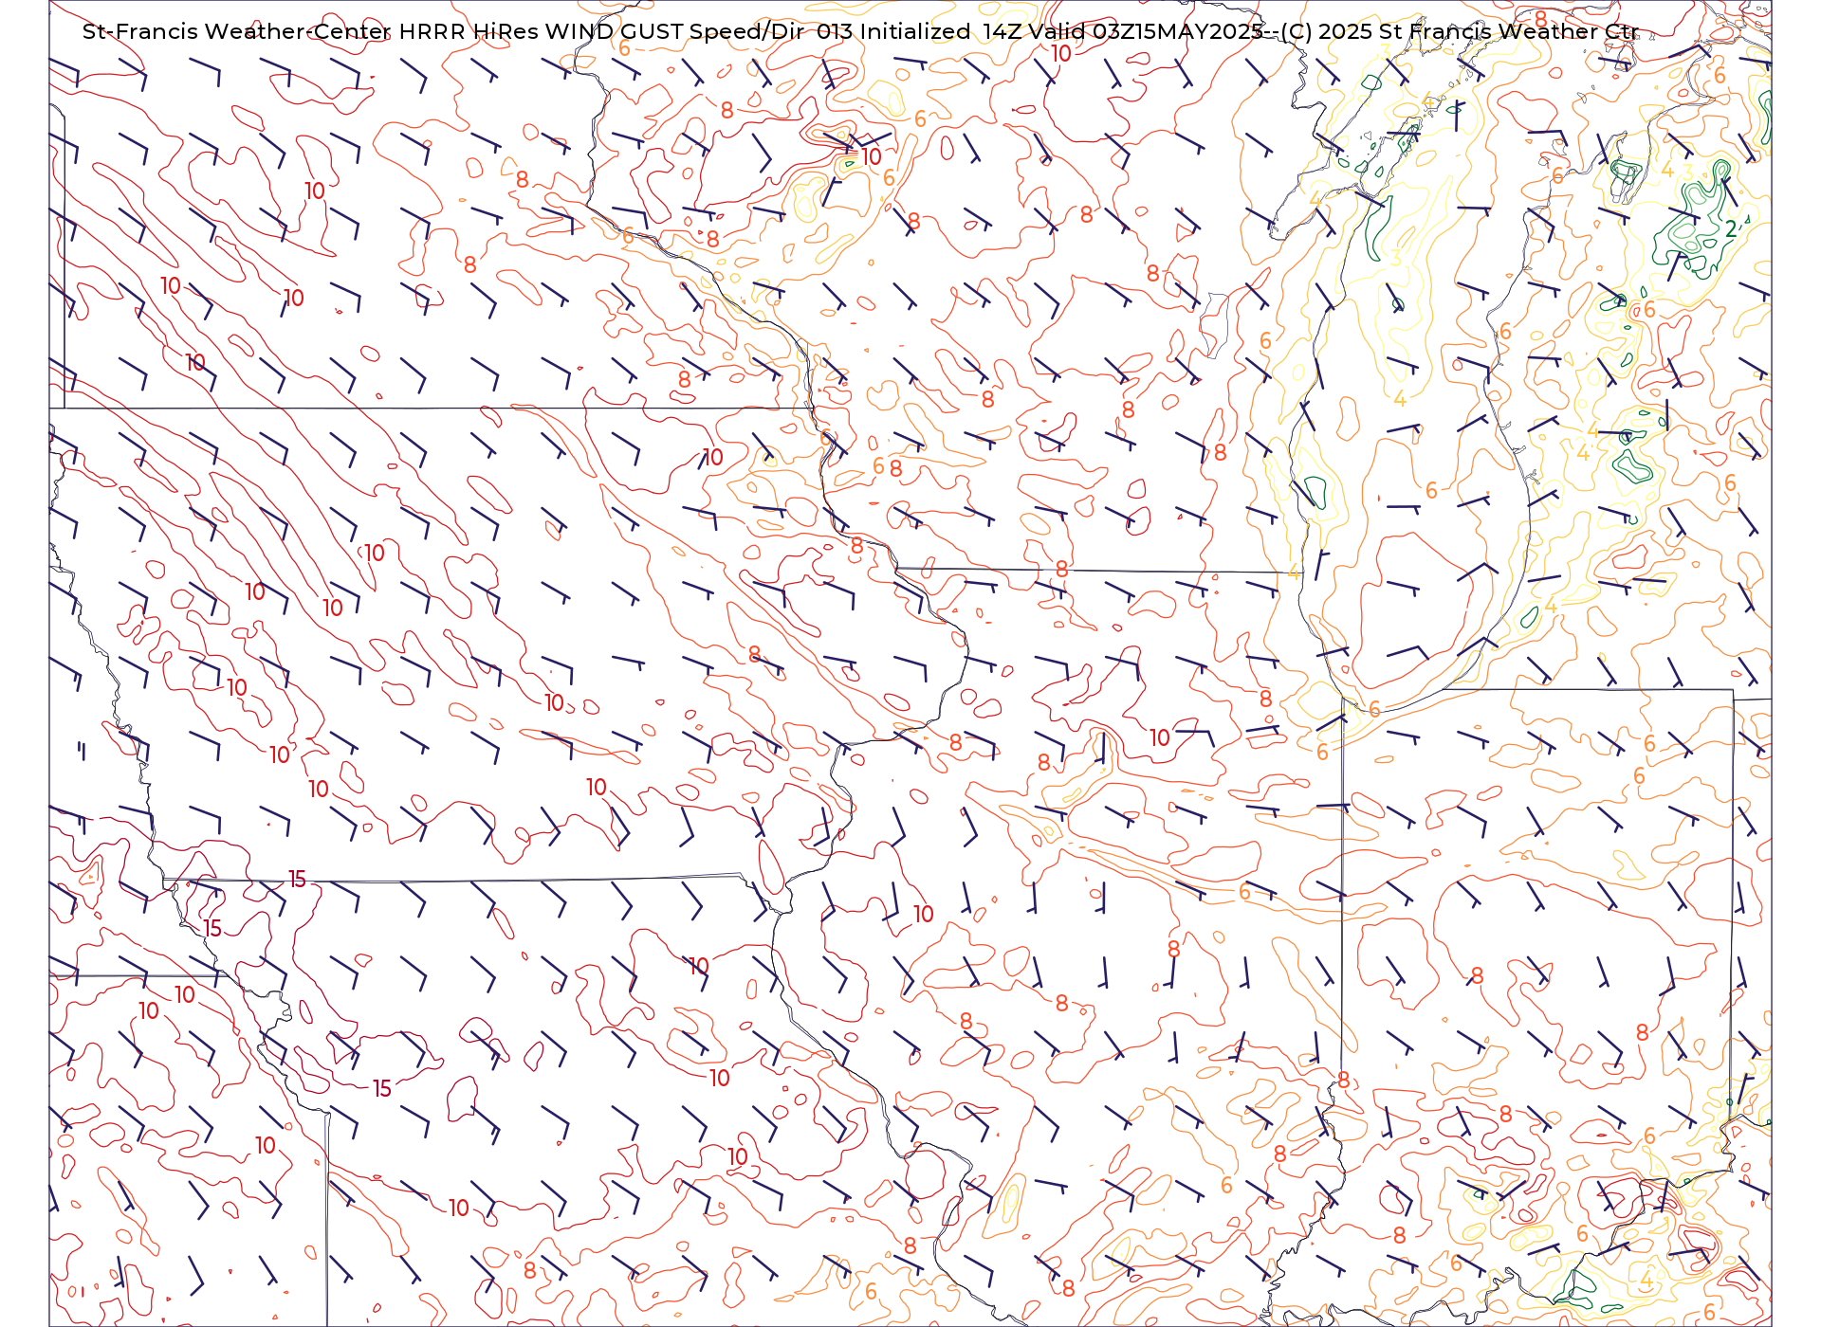
Task: Click the green "2" contour label
Action: 1731,228
